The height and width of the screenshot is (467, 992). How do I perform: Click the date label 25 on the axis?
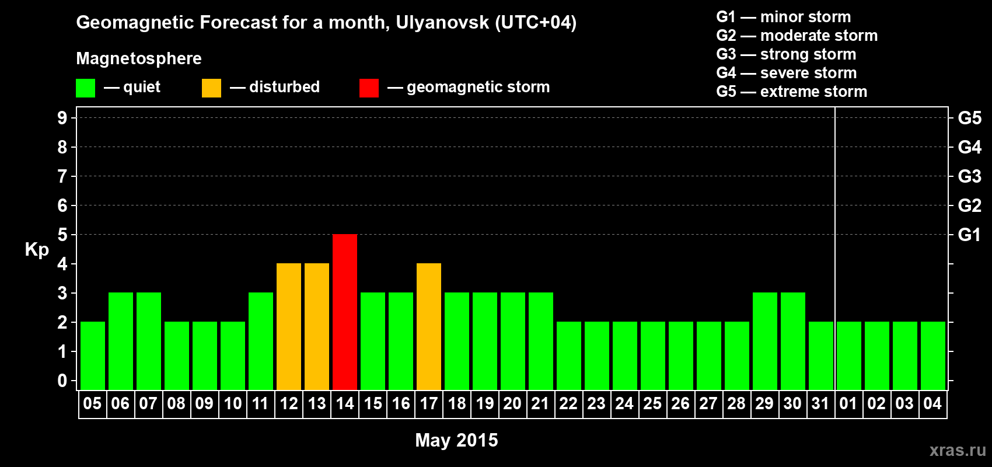pyautogui.click(x=653, y=403)
